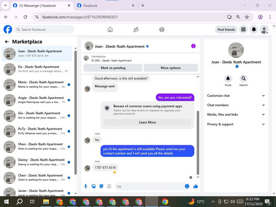Open weather widget showing 12°C
This screenshot has width=276, height=207.
click(x=197, y=201)
